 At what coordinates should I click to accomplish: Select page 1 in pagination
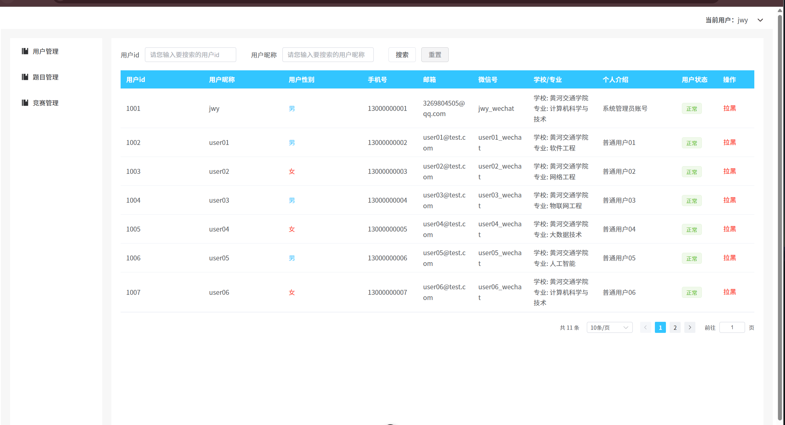[x=660, y=327]
